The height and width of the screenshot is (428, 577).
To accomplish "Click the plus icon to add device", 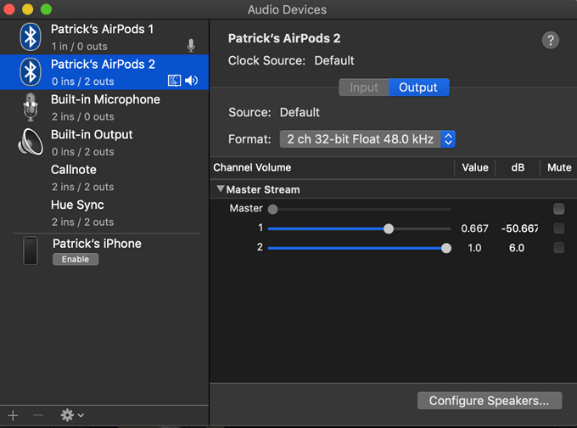I will (13, 415).
